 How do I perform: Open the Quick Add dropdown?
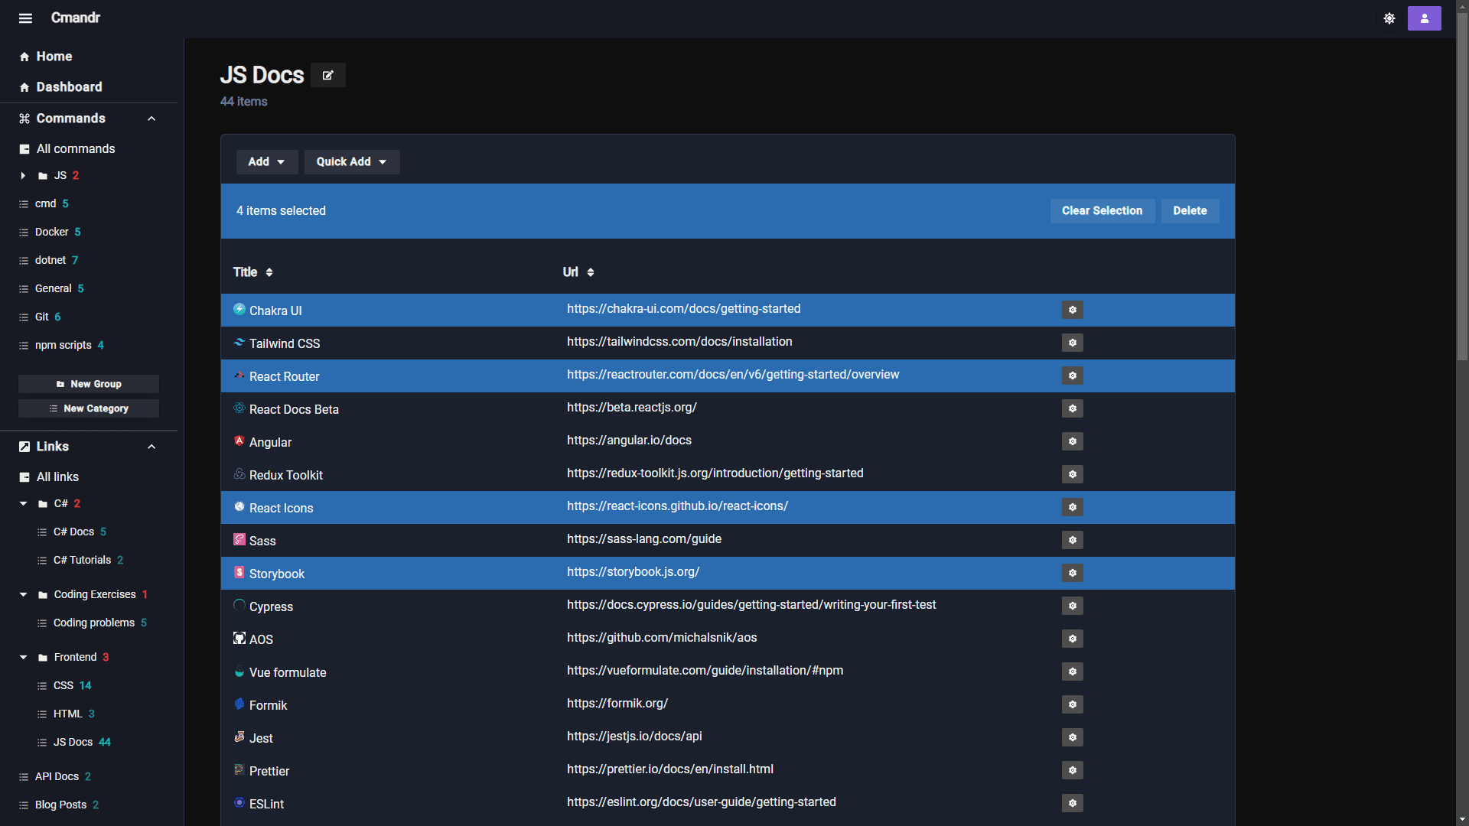pos(351,162)
